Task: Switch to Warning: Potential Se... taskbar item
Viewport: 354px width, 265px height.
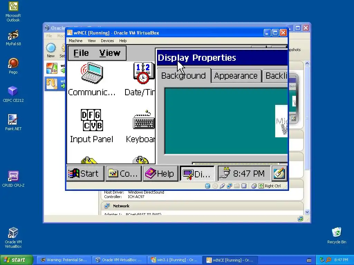Action: tap(64, 260)
